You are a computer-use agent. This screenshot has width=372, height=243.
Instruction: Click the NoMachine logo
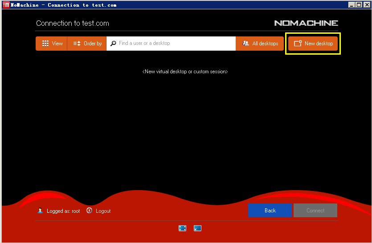[306, 23]
